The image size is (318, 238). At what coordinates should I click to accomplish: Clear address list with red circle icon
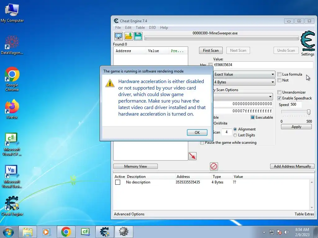(214, 166)
